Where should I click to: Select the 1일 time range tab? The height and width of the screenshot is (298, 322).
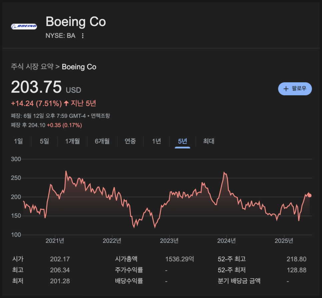click(x=18, y=141)
